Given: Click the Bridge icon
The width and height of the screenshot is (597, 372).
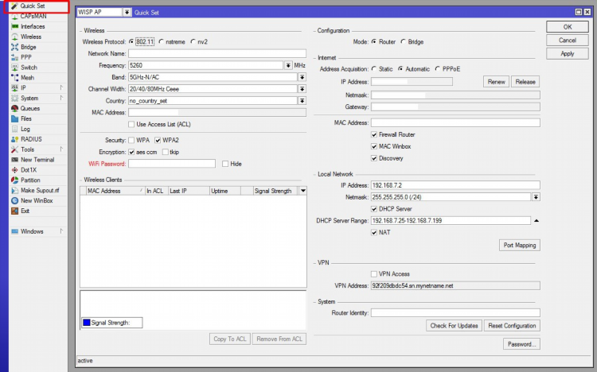Looking at the screenshot, I should (14, 47).
